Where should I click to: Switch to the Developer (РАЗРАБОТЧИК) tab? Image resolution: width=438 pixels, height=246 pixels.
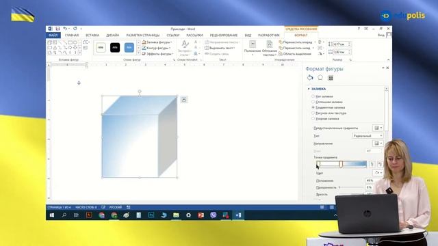click(269, 36)
